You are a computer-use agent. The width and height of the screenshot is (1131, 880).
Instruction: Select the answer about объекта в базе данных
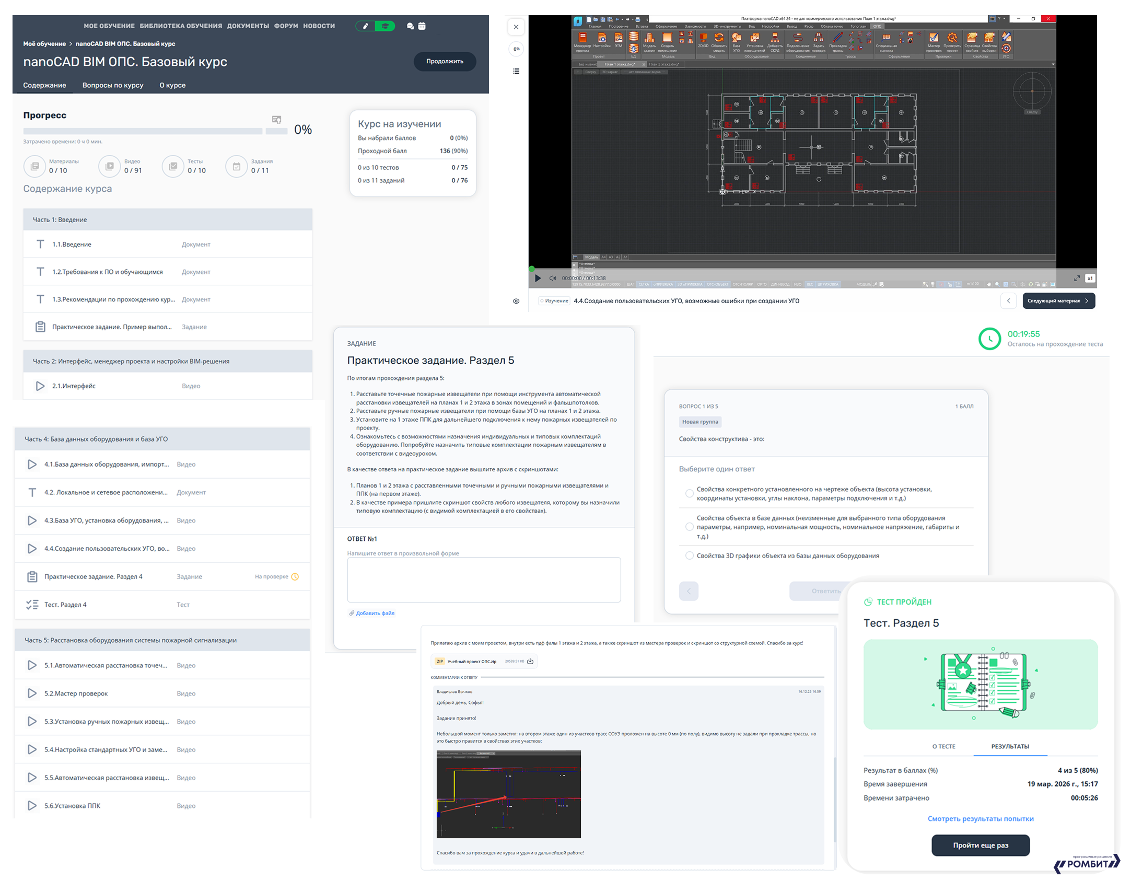(x=689, y=527)
